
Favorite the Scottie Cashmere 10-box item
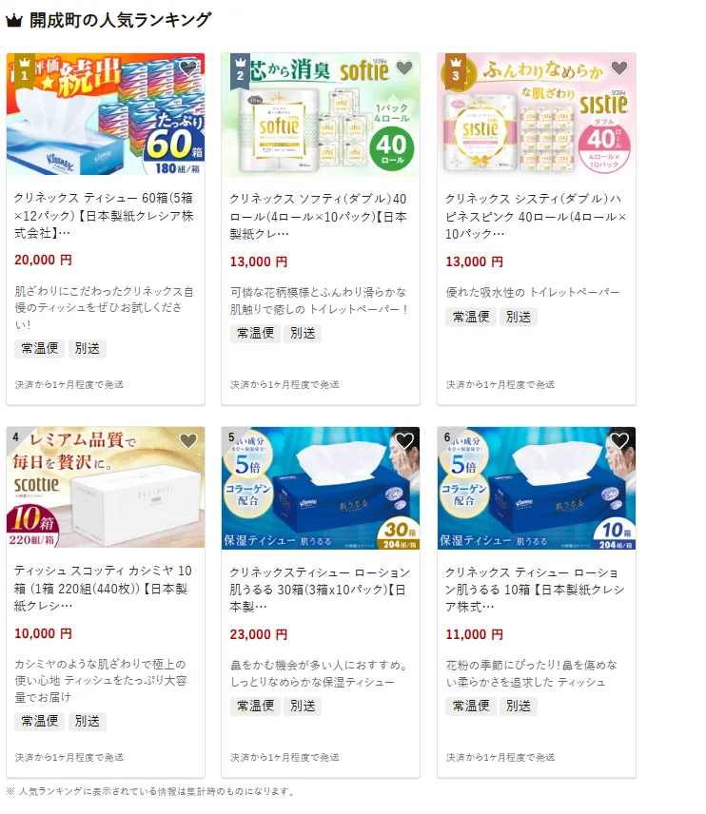coord(188,440)
